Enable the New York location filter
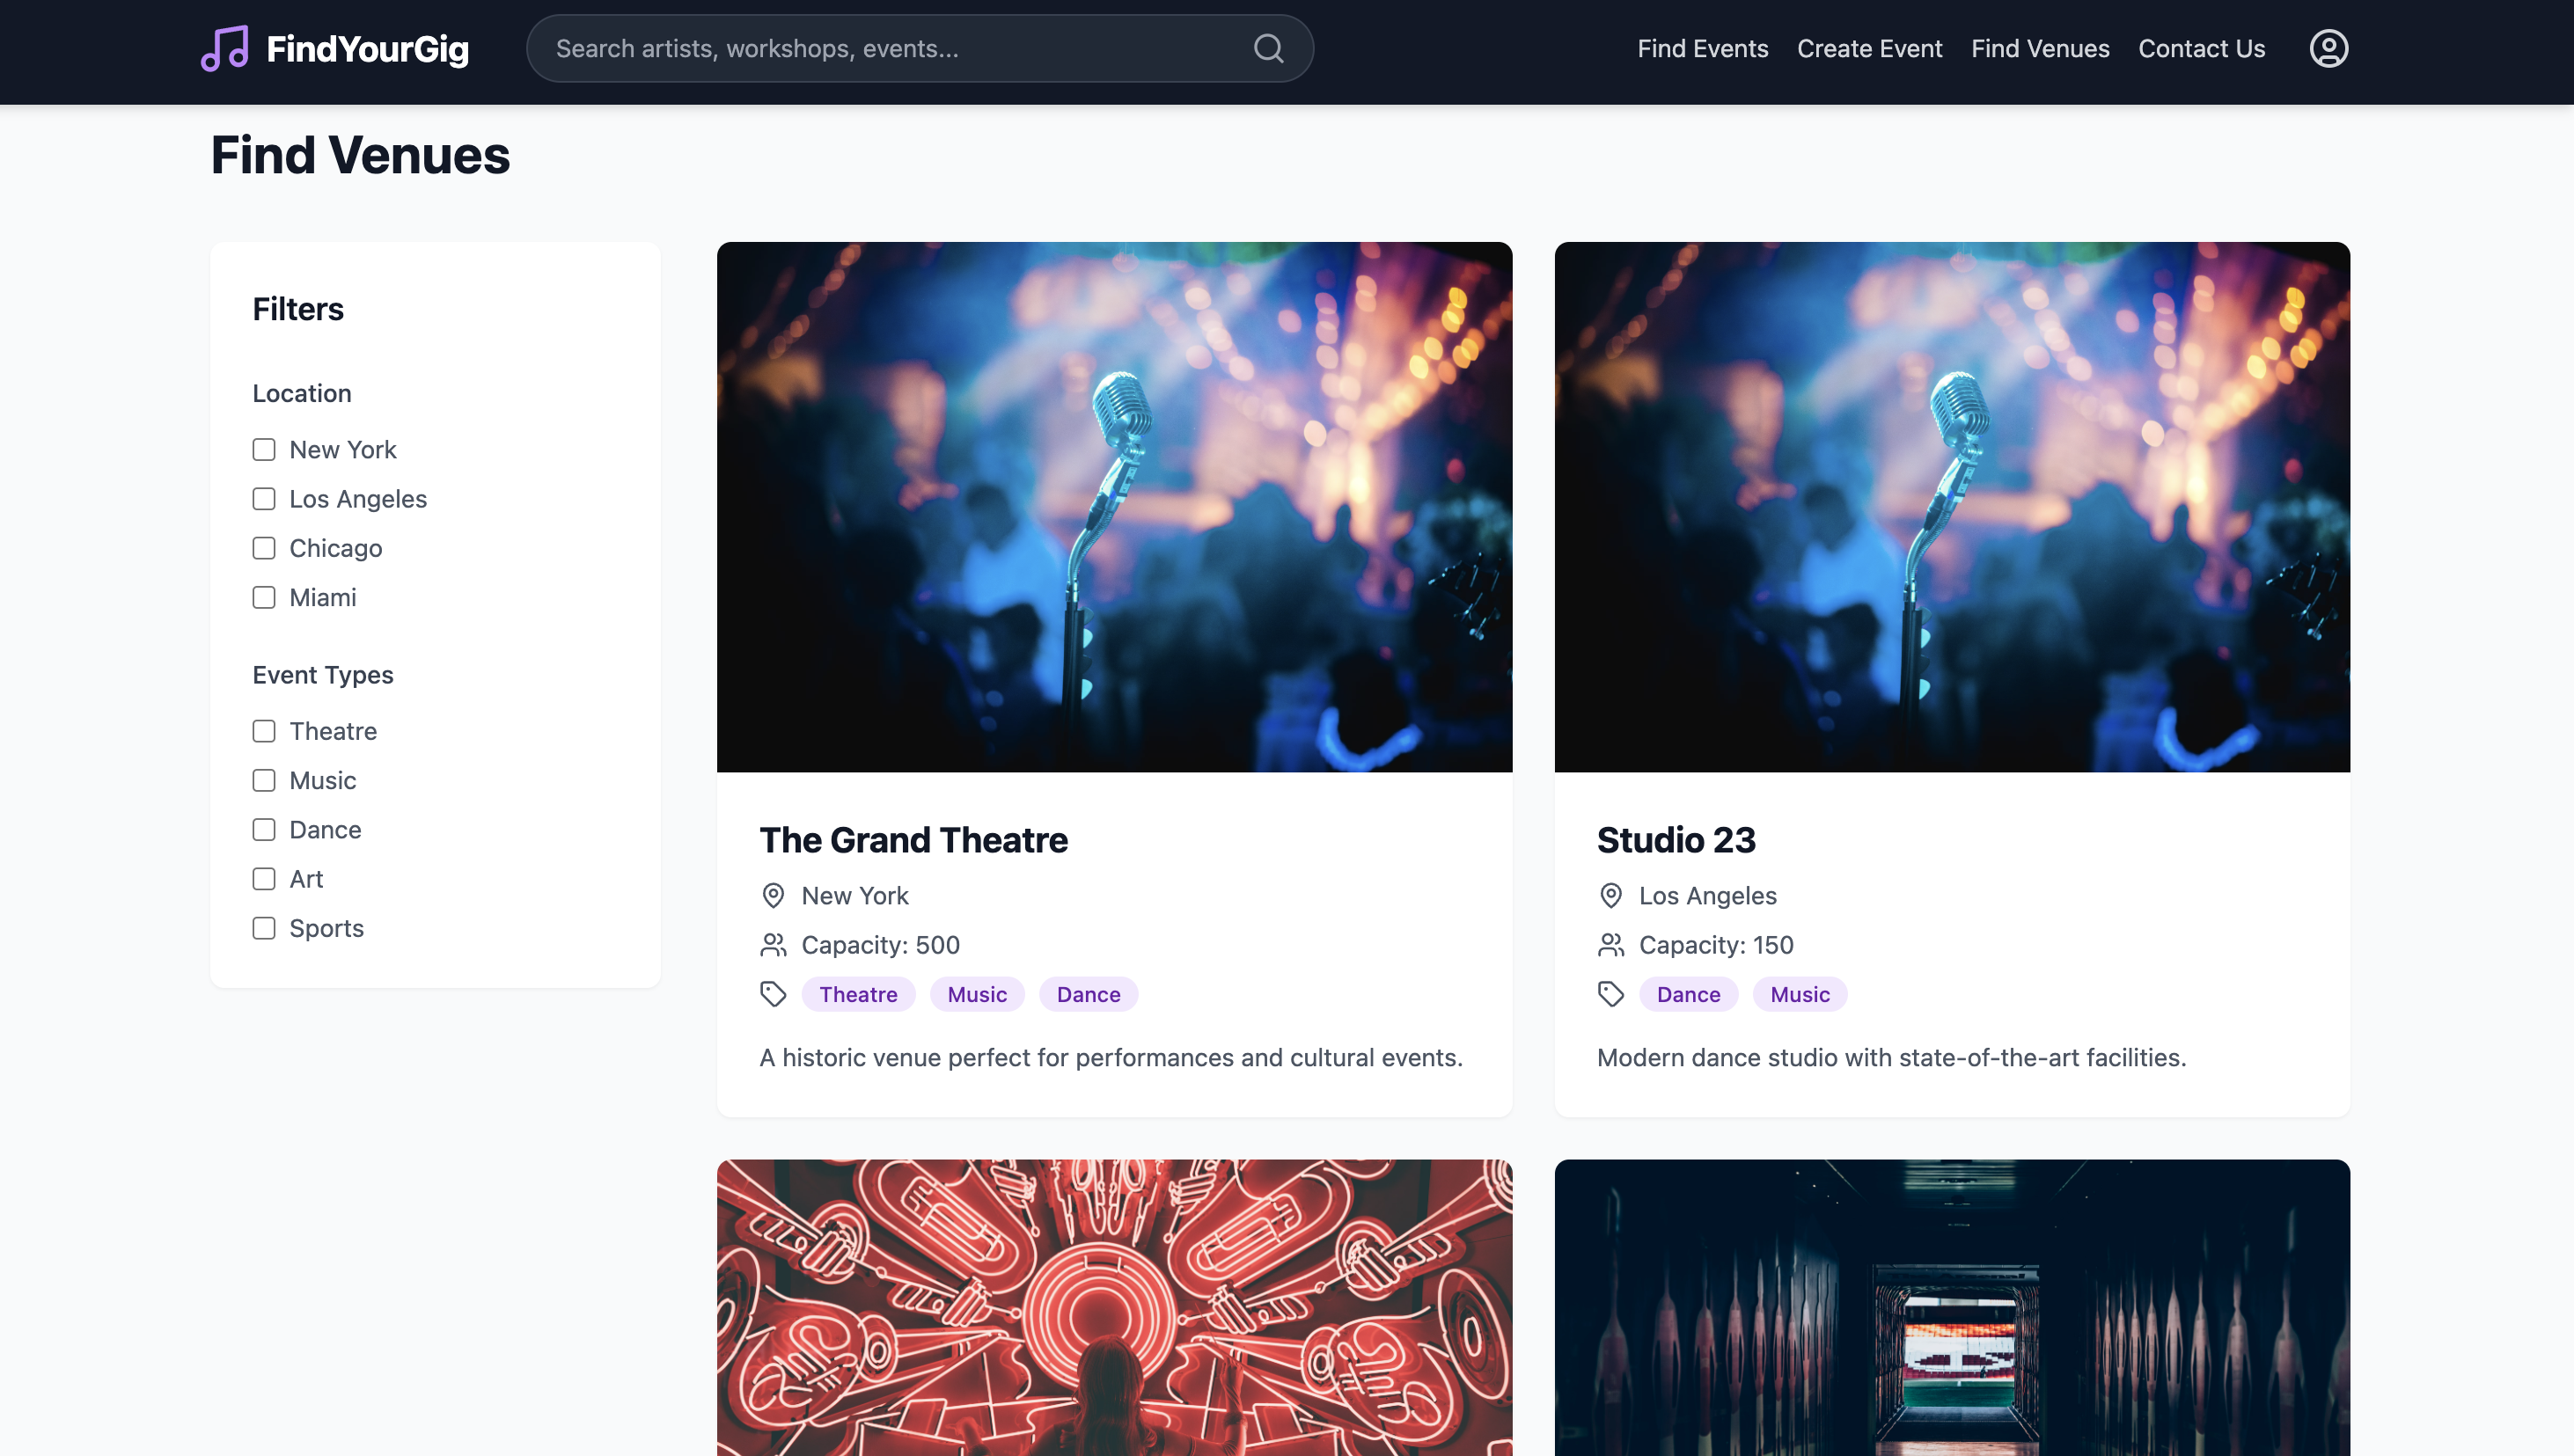This screenshot has height=1456, width=2574. (x=264, y=449)
